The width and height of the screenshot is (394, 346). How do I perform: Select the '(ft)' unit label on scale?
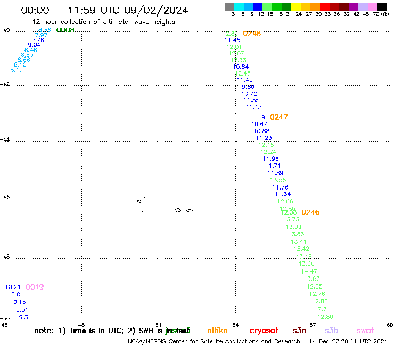click(385, 14)
